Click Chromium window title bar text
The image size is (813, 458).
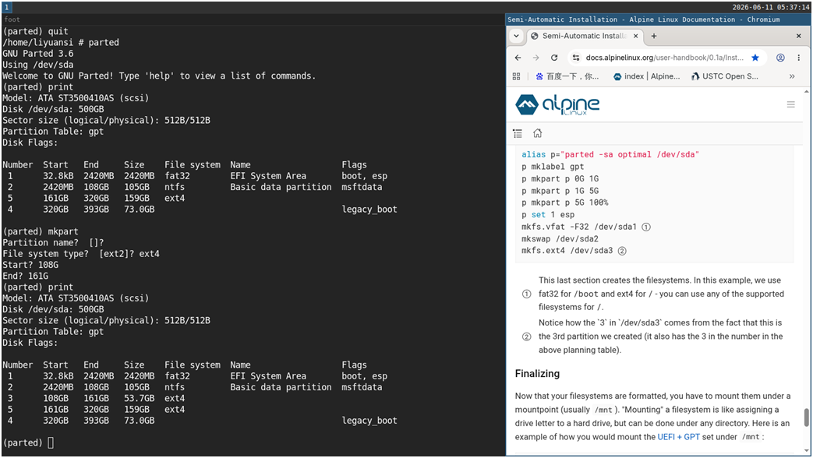click(x=643, y=19)
